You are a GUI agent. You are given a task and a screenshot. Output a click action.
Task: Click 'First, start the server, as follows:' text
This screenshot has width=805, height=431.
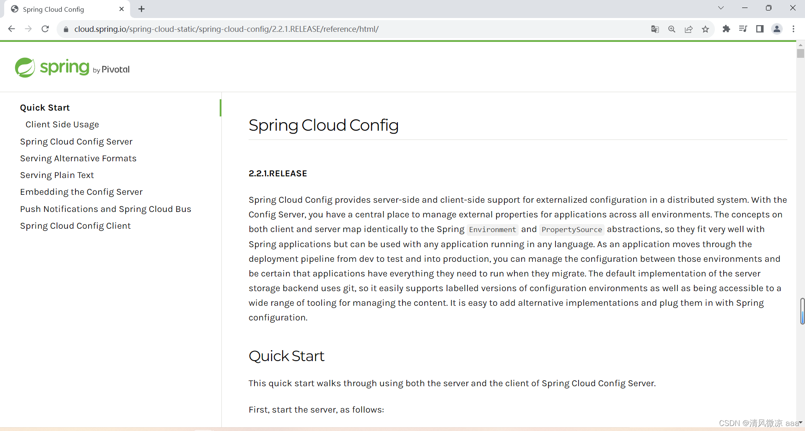(316, 410)
